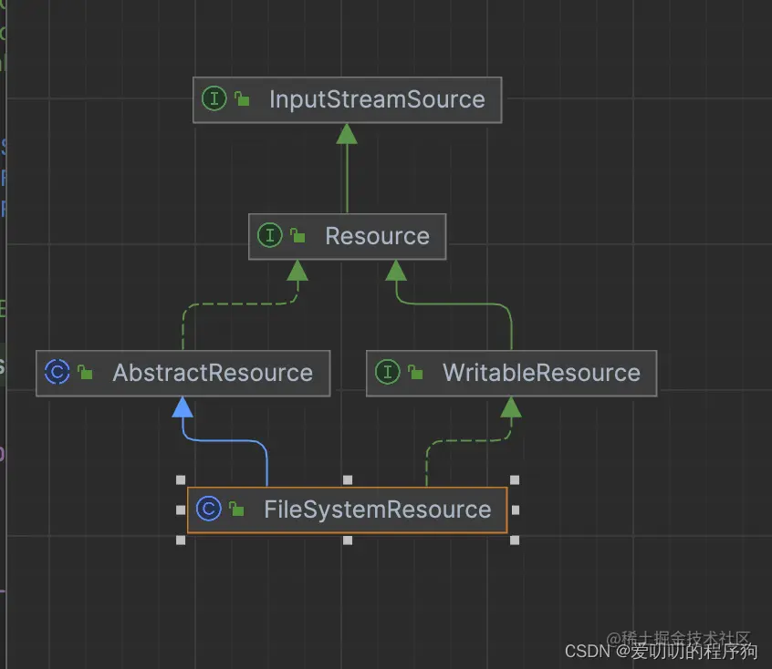Click the bottom-right resize handle of FileSystemResource
Screen dimensions: 772x669
click(x=515, y=540)
